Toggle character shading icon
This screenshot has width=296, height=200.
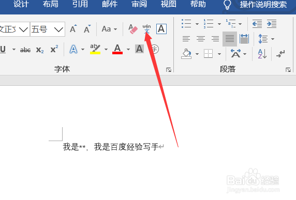[140, 49]
